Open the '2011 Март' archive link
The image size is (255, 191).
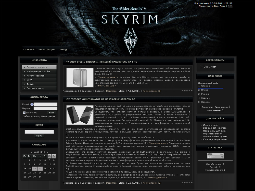pyautogui.click(x=210, y=67)
